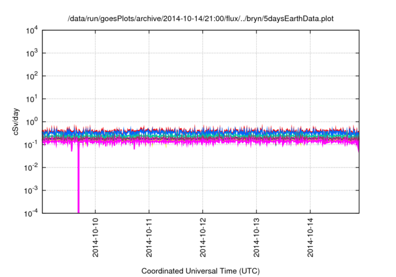Select the 2014-10-11 date label
This screenshot has height=277, width=396.
click(x=149, y=237)
